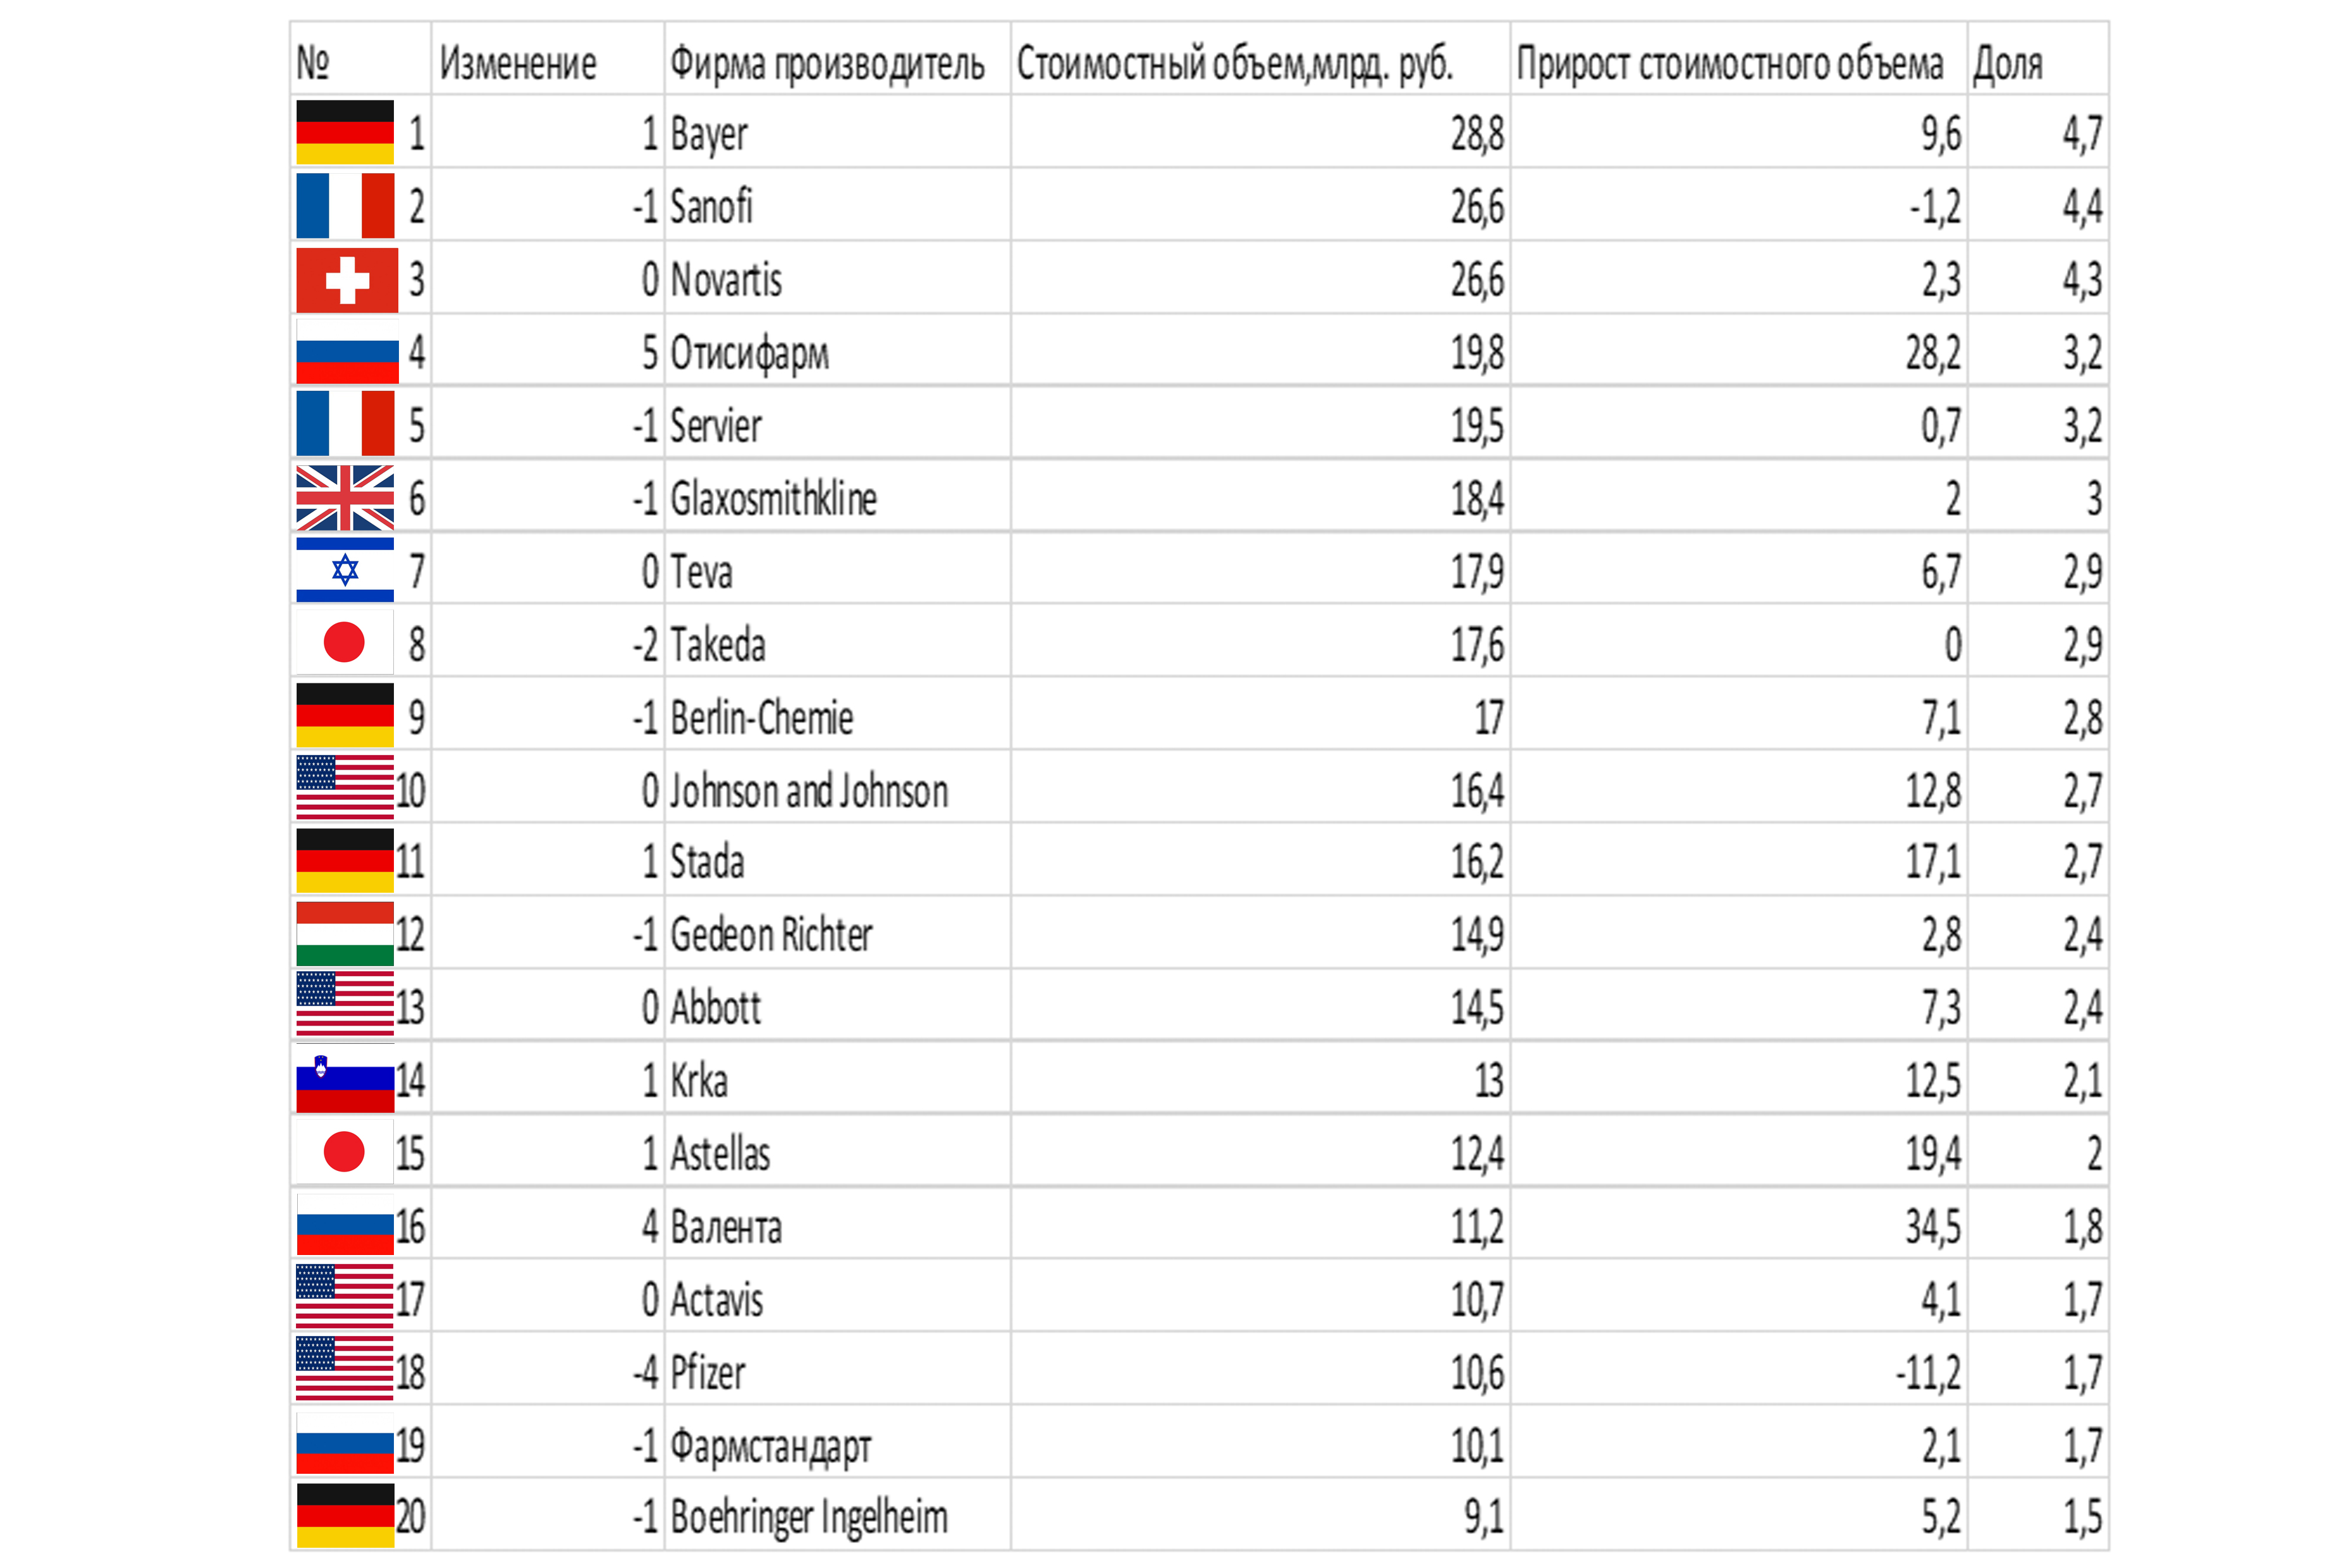Select the French flag in the Sanofi row
This screenshot has width=2339, height=1568.
[x=345, y=205]
